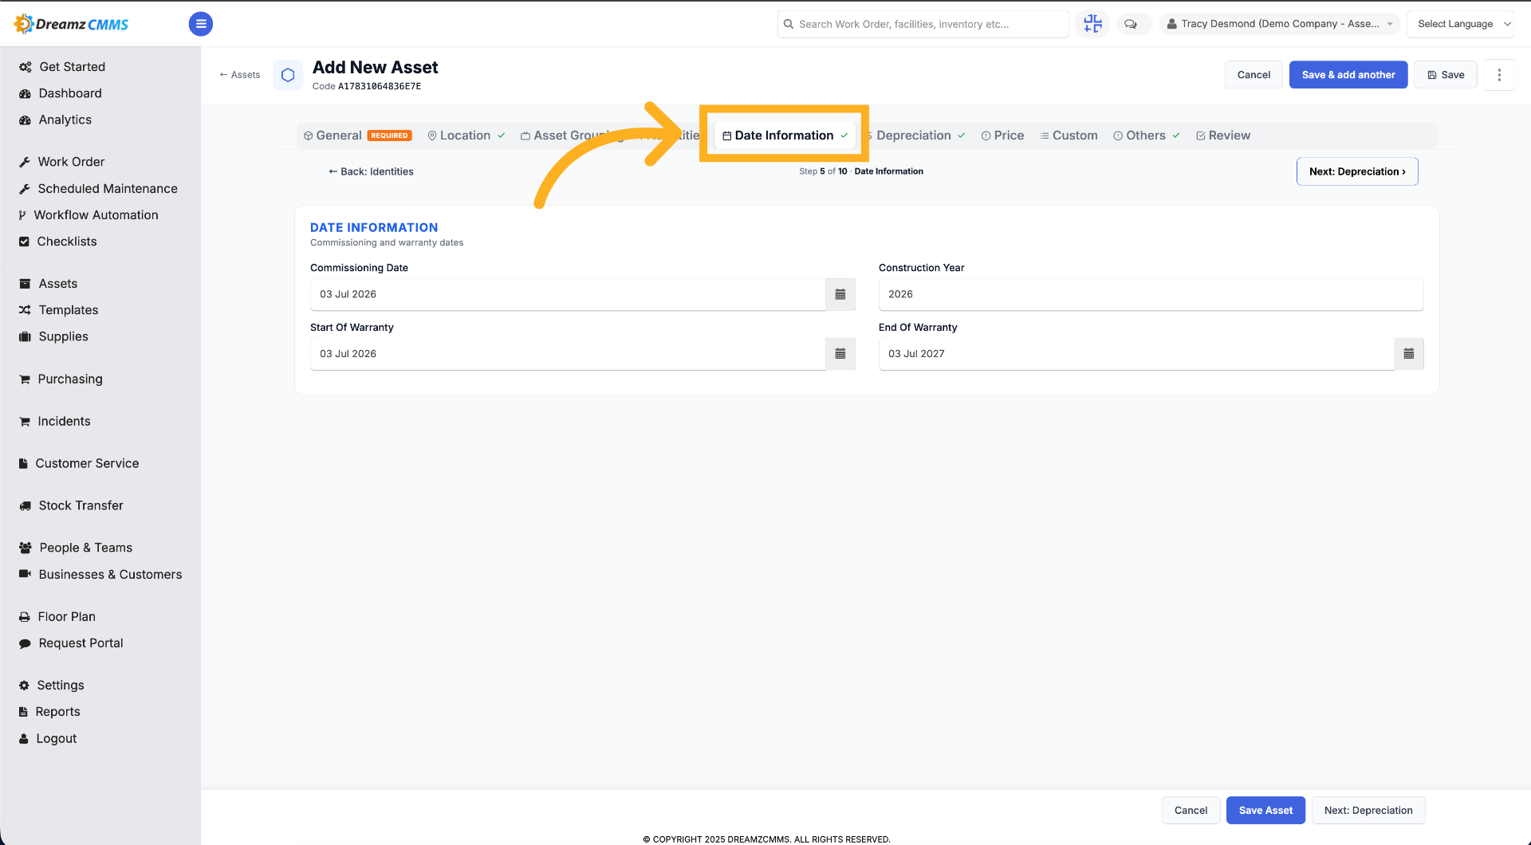Switch to the Price step tab
This screenshot has height=845, width=1531.
pyautogui.click(x=1002, y=136)
